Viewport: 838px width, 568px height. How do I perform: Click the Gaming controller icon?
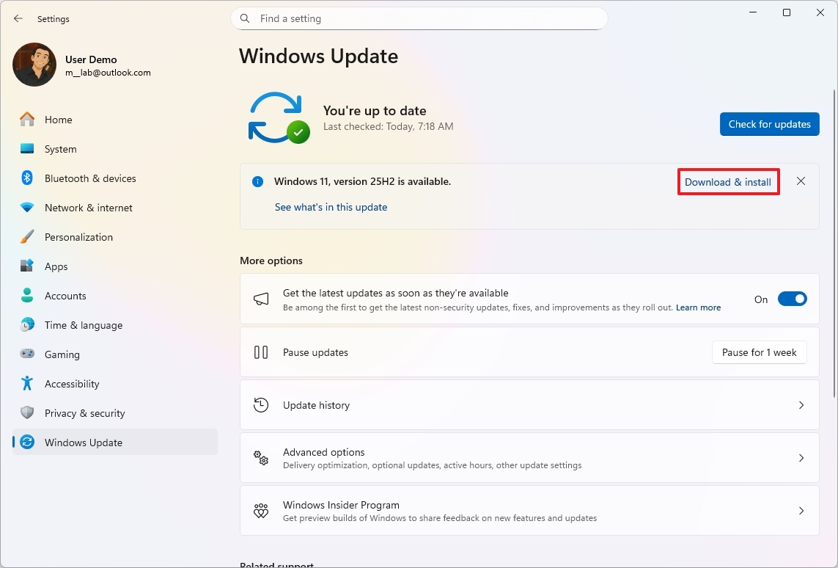[x=27, y=354]
